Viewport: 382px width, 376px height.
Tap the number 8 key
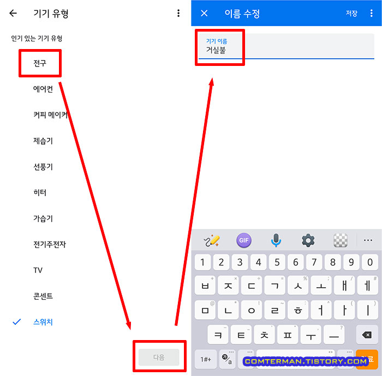coord(333,262)
